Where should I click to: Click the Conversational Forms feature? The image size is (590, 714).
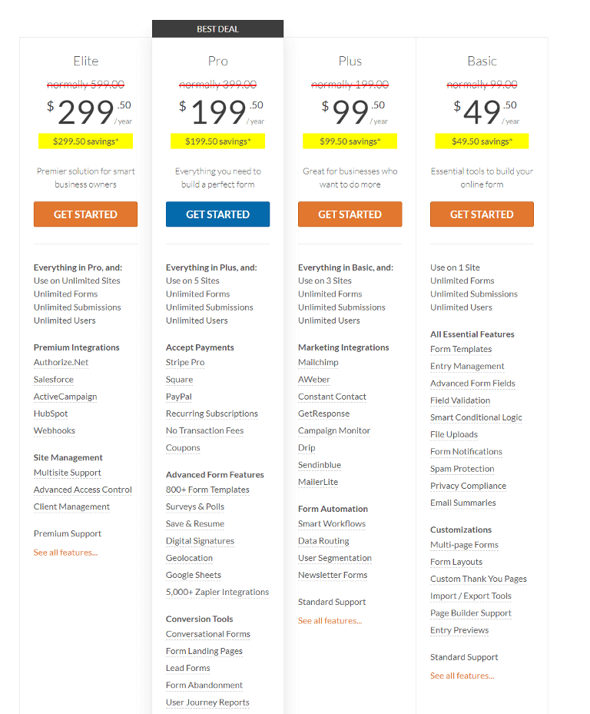[x=208, y=634]
